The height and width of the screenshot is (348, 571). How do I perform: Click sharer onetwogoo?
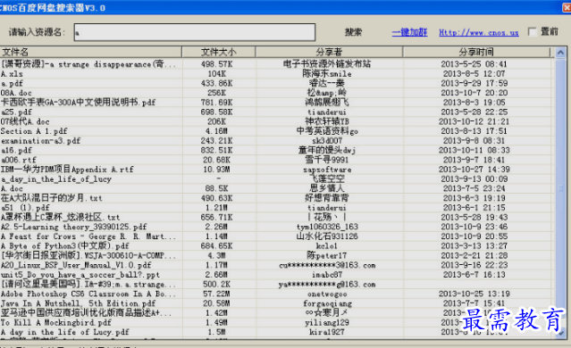pyautogui.click(x=327, y=294)
